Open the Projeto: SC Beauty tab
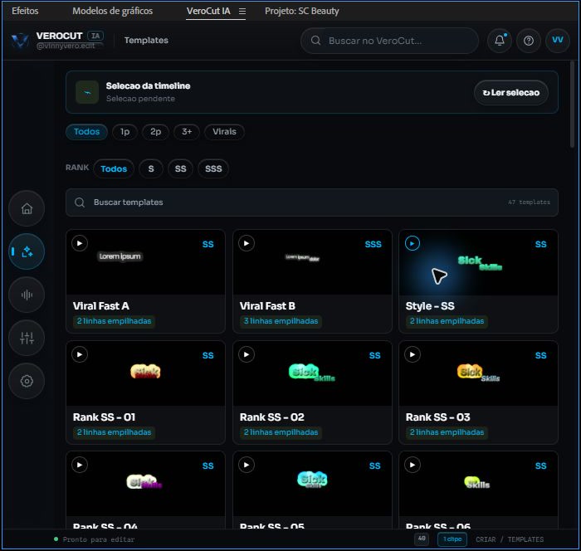Viewport: 581px width, 551px height. tap(301, 11)
